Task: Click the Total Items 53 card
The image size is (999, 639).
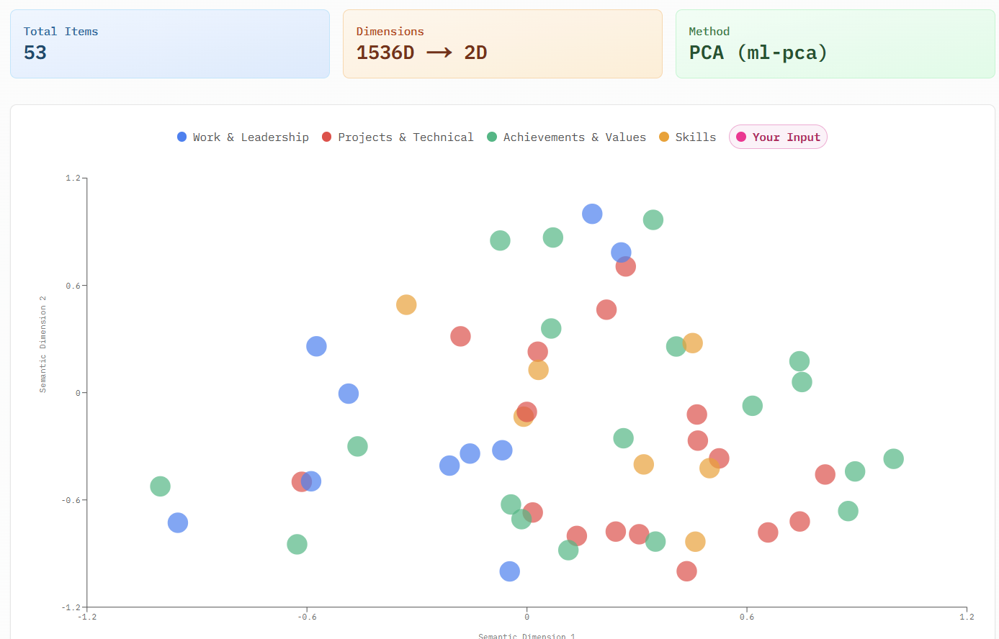Action: tap(170, 44)
